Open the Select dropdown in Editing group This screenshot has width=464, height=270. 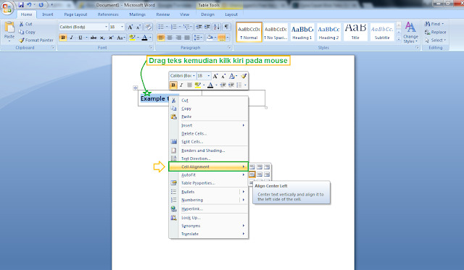[436, 41]
